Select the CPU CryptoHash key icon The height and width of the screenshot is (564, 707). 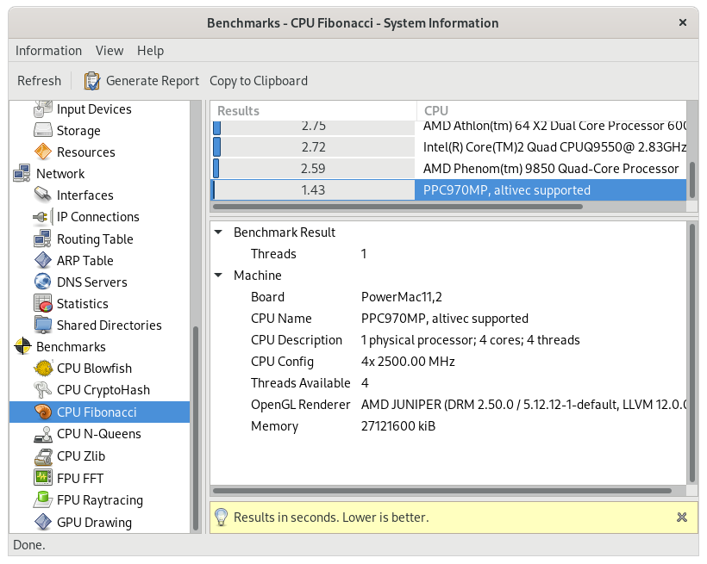tap(43, 390)
